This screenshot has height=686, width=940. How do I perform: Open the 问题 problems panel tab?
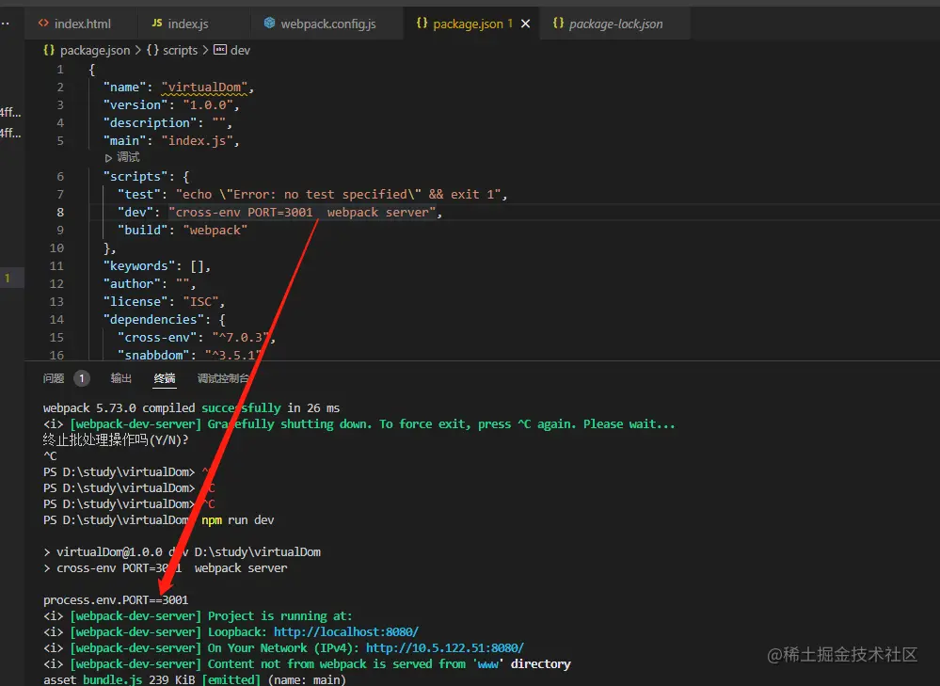(54, 378)
